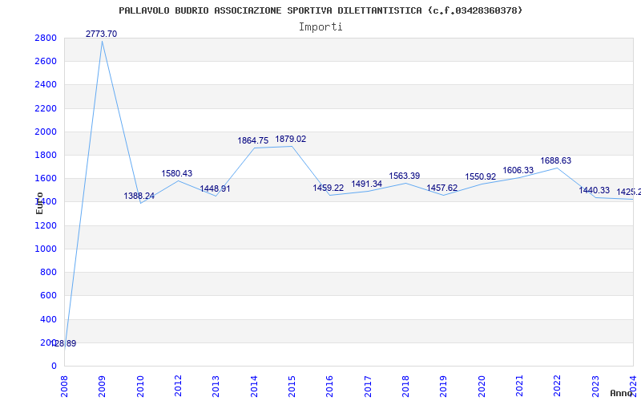Image resolution: width=641 pixels, height=401 pixels.
Task: Click the chart title with c.f.03428360378
Action: coord(320,10)
